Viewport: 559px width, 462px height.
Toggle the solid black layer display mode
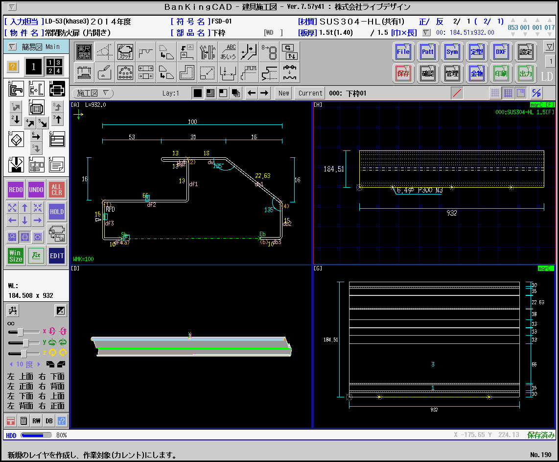(197, 93)
